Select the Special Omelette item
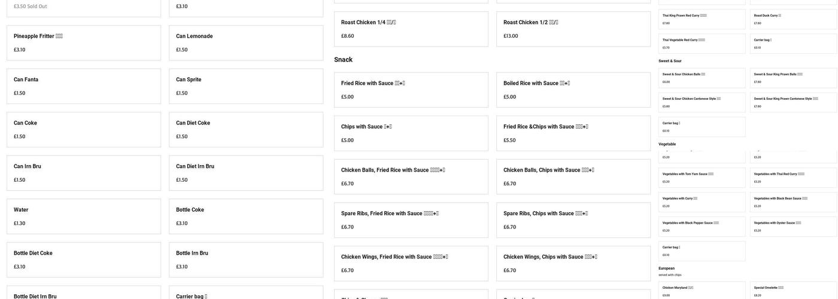Screen dimensions: 838x299 (793, 290)
